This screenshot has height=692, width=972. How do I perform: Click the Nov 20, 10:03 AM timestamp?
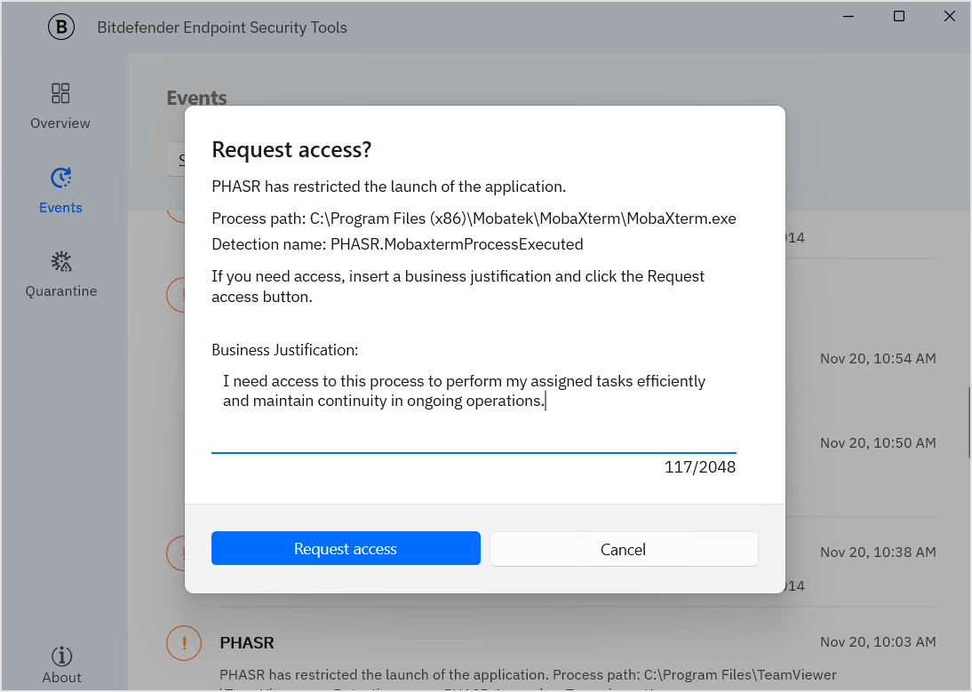(878, 641)
